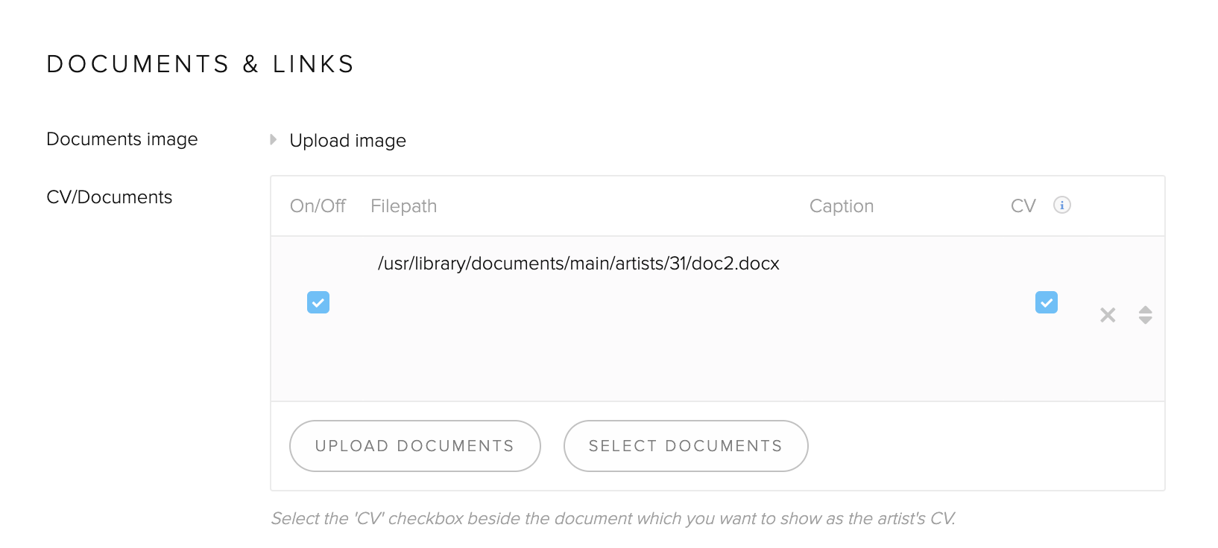Click the Filepath column header
This screenshot has height=548, width=1218.
[403, 206]
